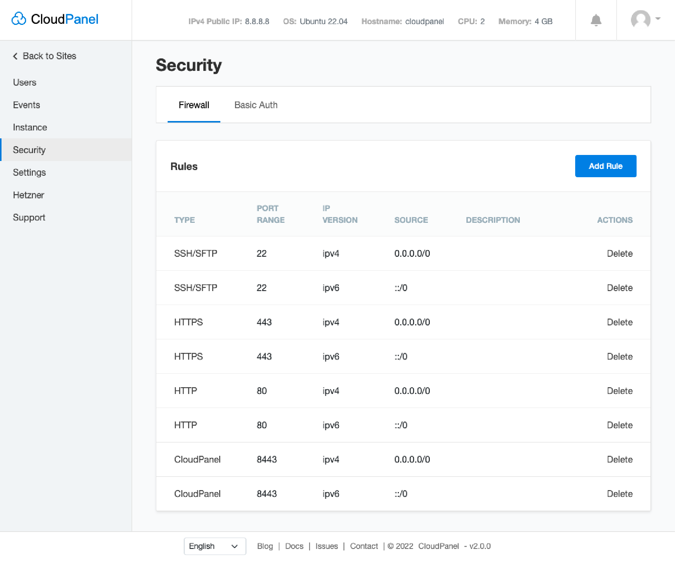Delete the SSH/SFTP ipv6 rule

click(x=620, y=288)
